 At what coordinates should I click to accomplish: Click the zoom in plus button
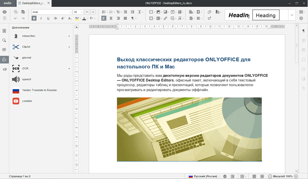[296, 176]
